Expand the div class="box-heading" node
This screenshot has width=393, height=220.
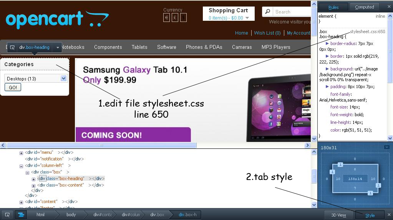tap(33, 179)
